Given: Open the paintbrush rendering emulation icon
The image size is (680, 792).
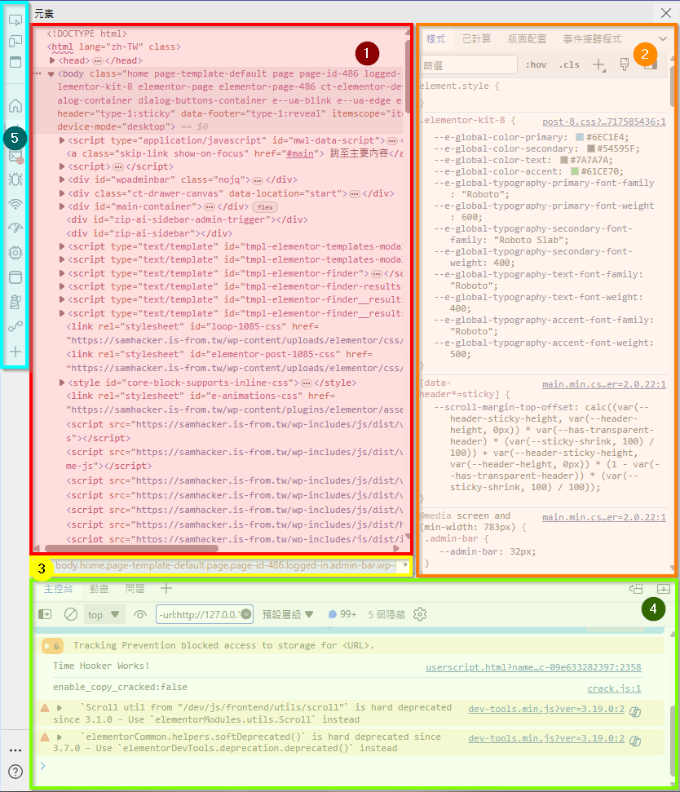Looking at the screenshot, I should tap(625, 64).
